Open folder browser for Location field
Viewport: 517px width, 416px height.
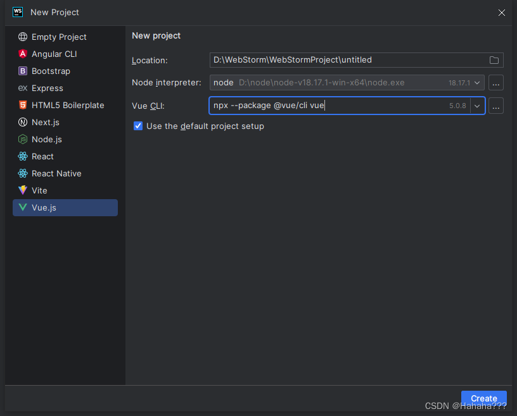click(494, 60)
